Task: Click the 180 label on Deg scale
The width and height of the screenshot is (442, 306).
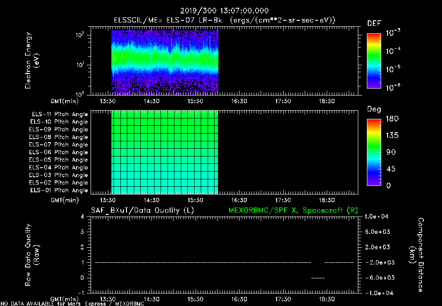Action: tap(392, 119)
